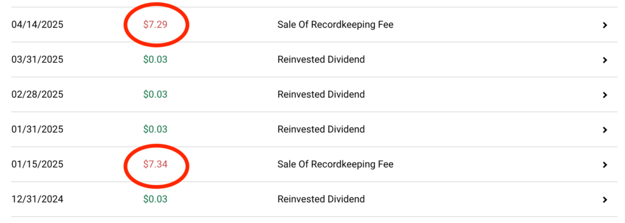The width and height of the screenshot is (625, 223).
Task: Open Sale Of Recordkeeping Fee on 01/15/2025
Action: coord(335,164)
